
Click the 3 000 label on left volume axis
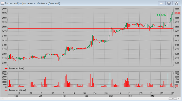pyautogui.click(x=4, y=72)
